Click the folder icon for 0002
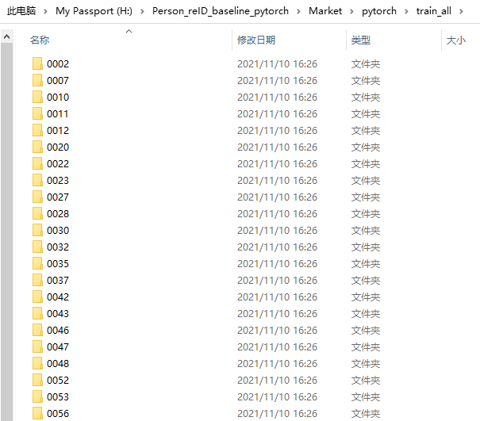The height and width of the screenshot is (421, 480). (x=37, y=63)
